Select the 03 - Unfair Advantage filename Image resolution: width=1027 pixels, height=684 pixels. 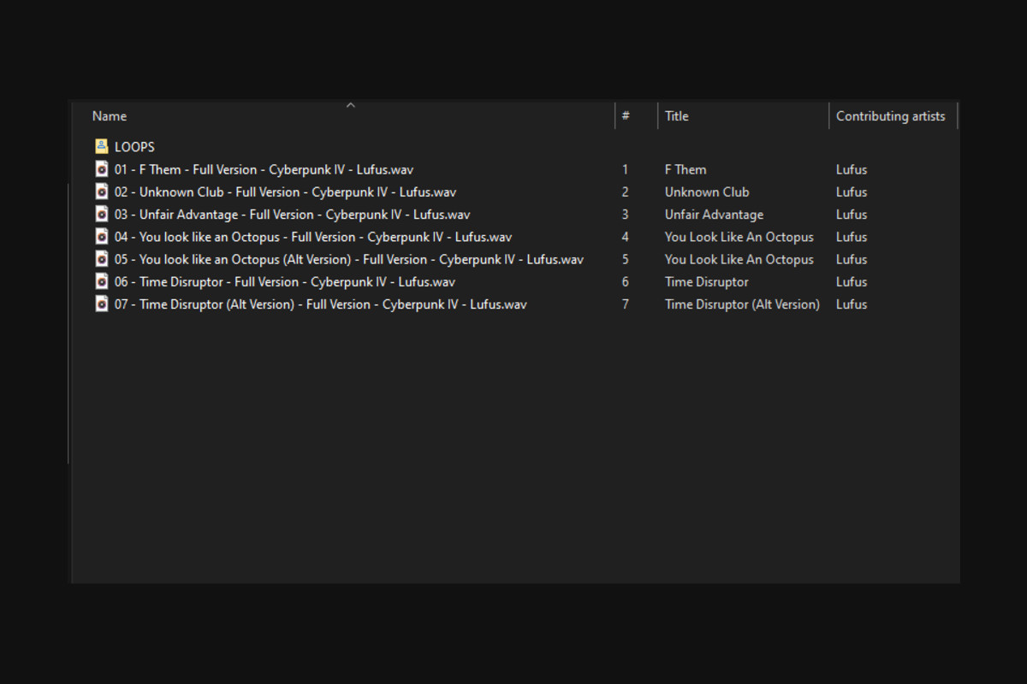pos(292,215)
